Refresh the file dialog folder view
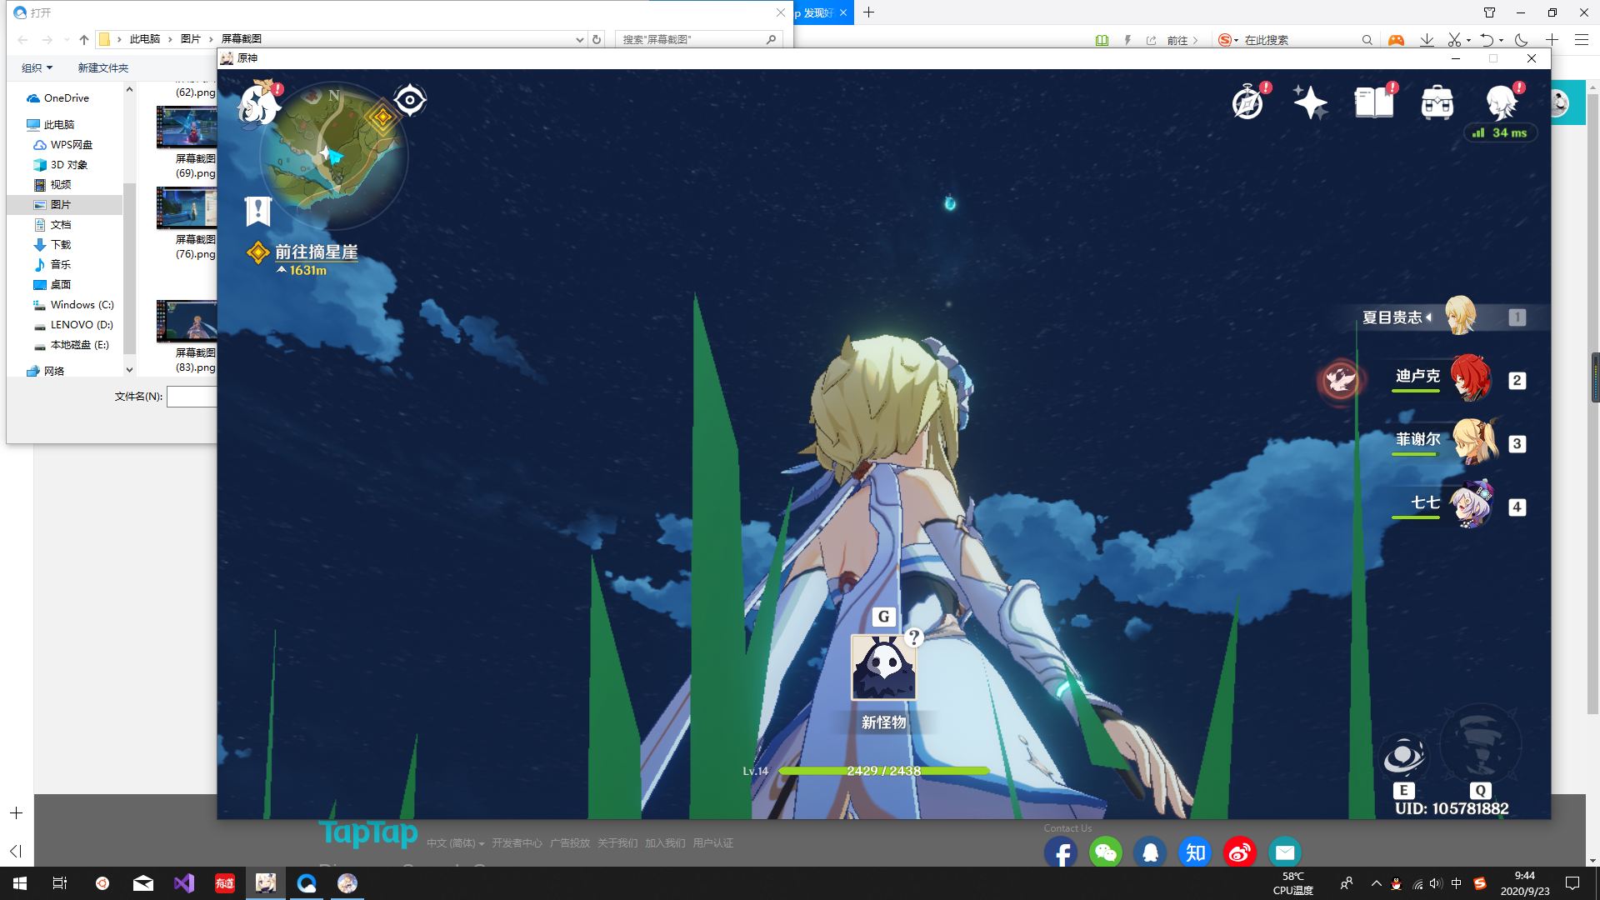The image size is (1600, 900). (597, 39)
